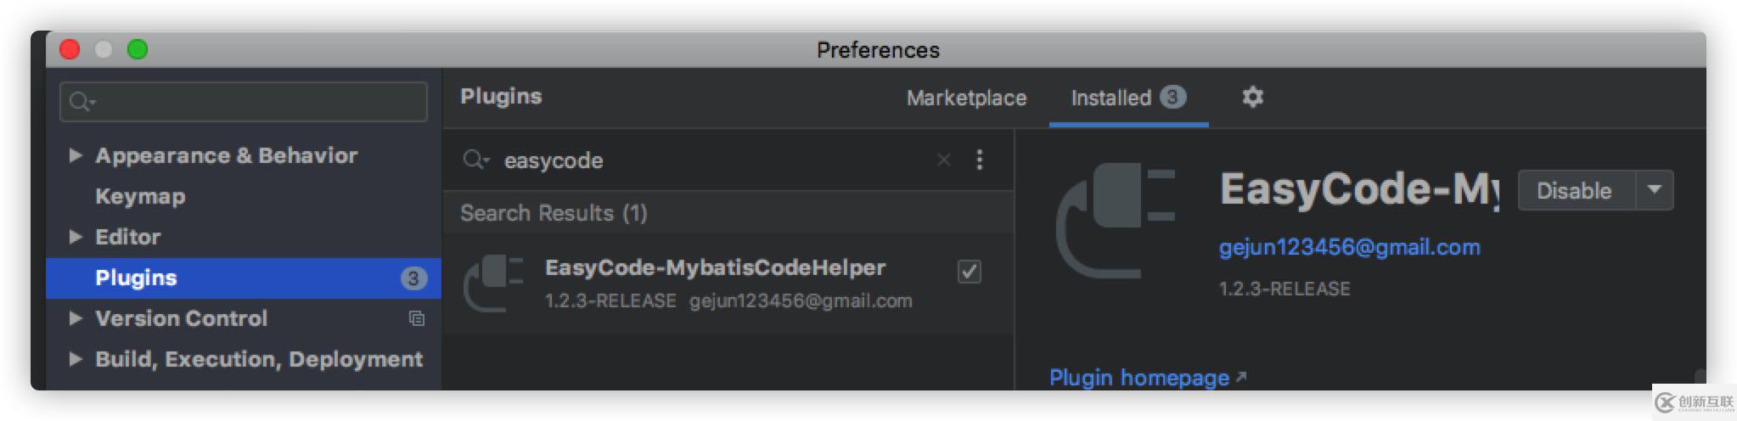The width and height of the screenshot is (1737, 421).
Task: Expand Appearance & Behavior settings
Action: click(76, 155)
